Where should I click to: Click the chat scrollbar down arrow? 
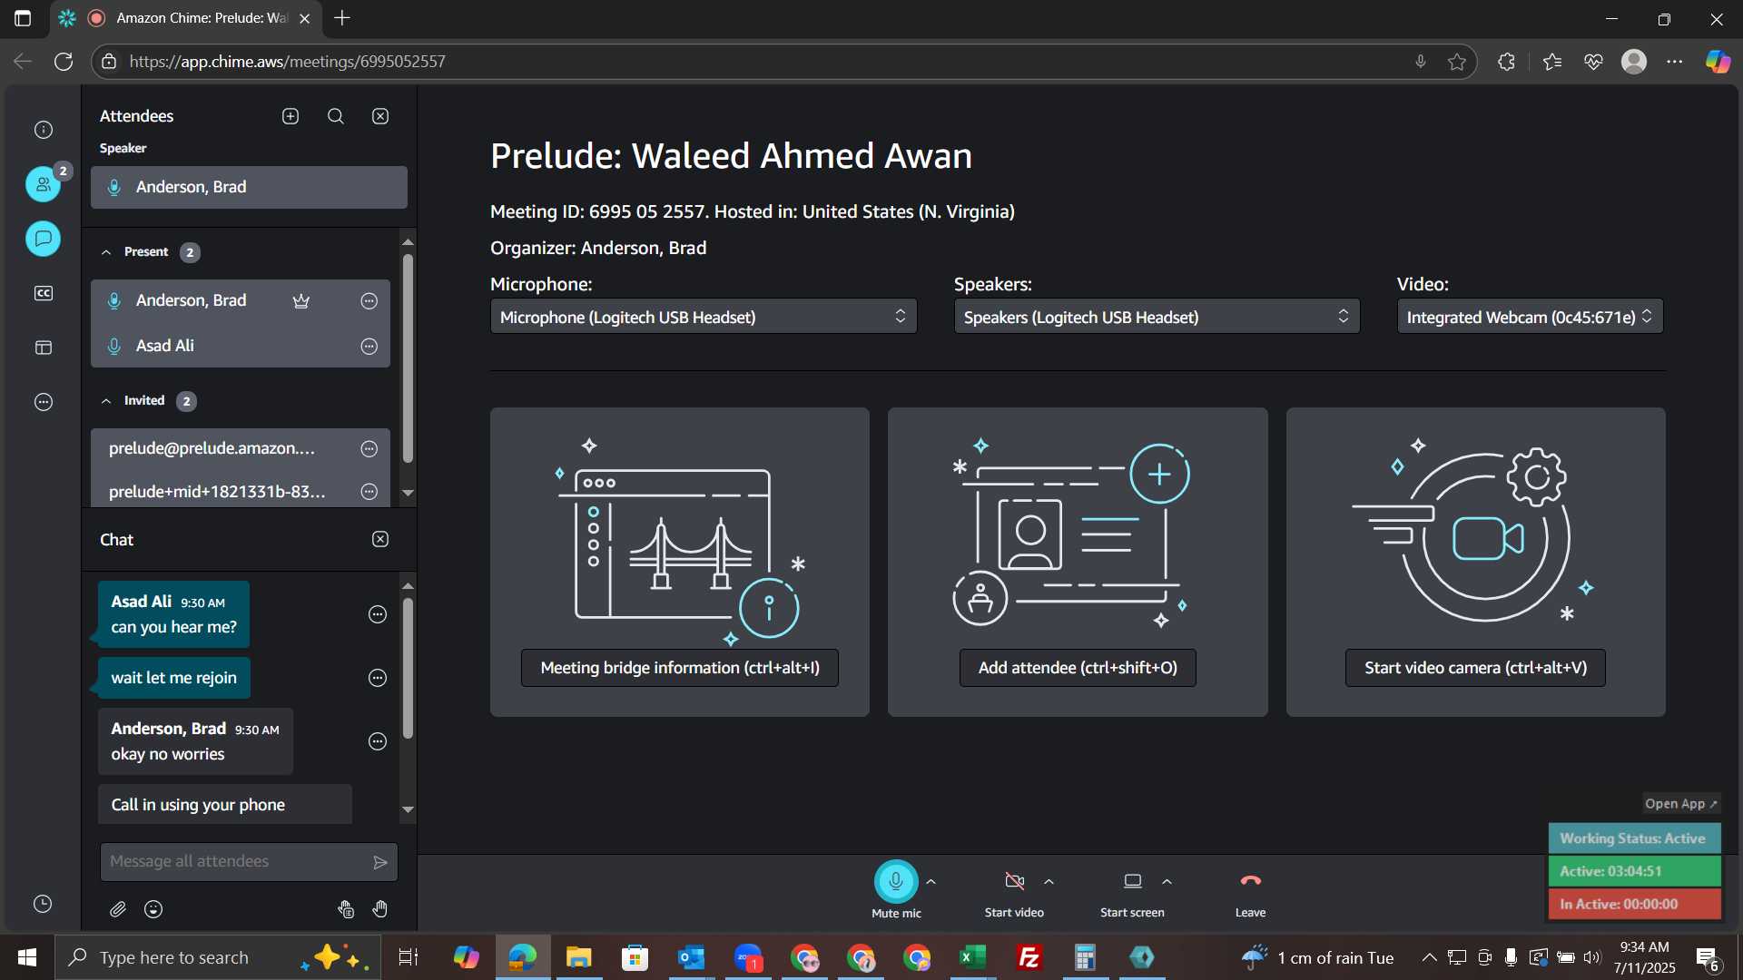tap(408, 809)
